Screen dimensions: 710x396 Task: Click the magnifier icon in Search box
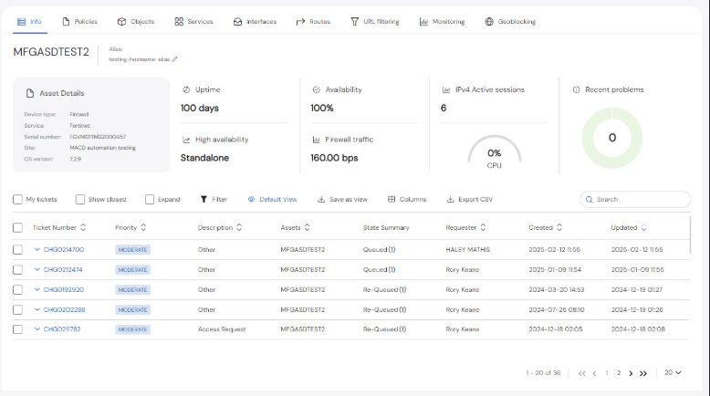click(590, 199)
